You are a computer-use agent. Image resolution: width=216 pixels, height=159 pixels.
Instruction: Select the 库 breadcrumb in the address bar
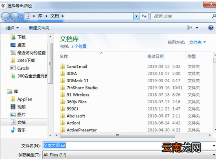point(40,16)
